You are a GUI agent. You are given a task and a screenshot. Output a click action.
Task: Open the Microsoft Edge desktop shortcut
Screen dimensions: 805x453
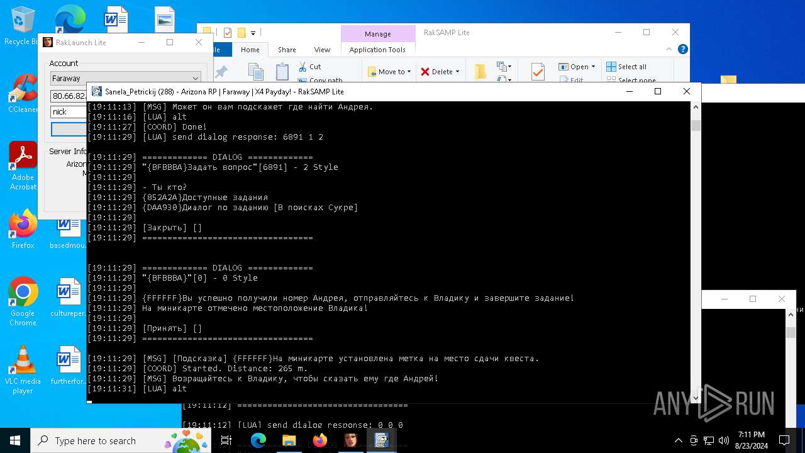click(69, 19)
